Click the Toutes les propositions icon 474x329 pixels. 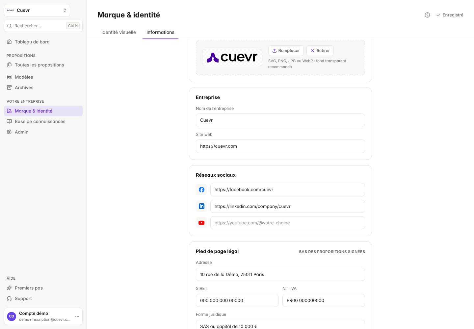9,65
